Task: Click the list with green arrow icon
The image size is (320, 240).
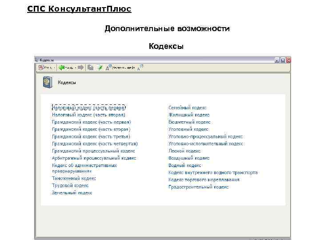Action: (100, 68)
